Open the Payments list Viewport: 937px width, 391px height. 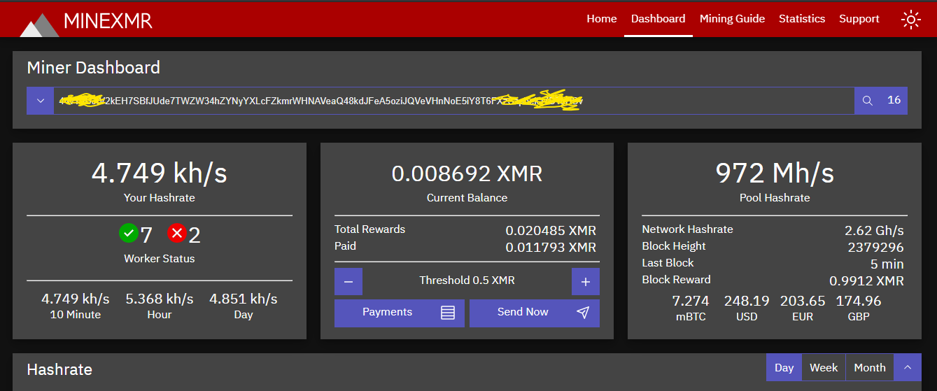pos(400,313)
